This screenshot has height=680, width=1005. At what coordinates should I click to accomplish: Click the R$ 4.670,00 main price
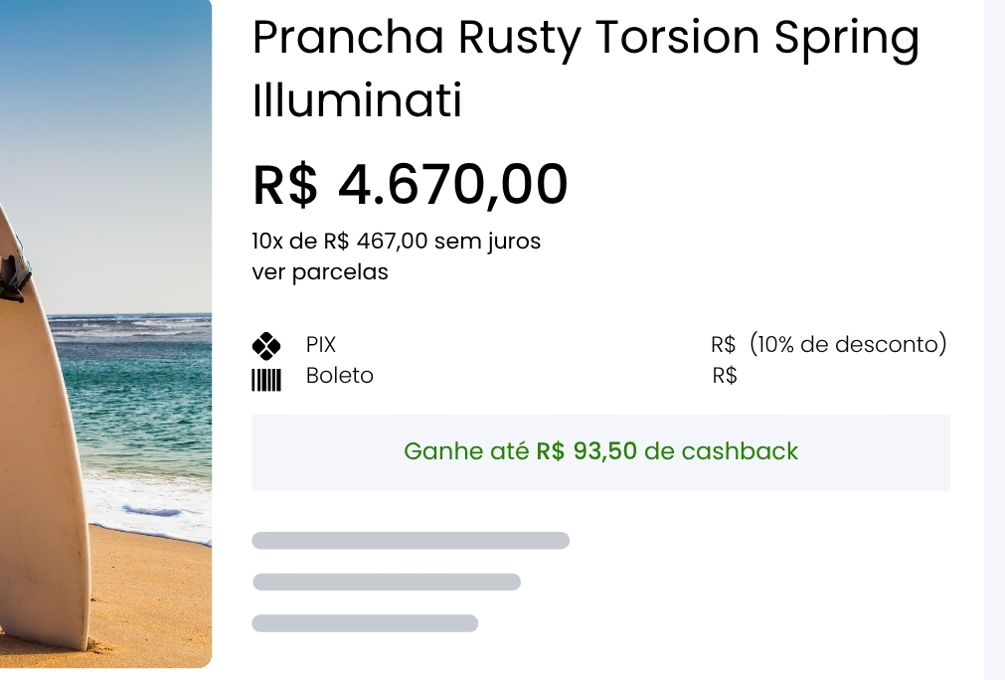(411, 185)
